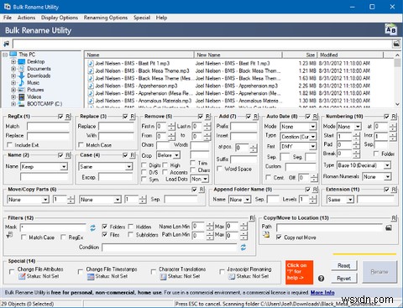This screenshot has width=403, height=308.
Task: Open the More Info link
Action: 322,293
